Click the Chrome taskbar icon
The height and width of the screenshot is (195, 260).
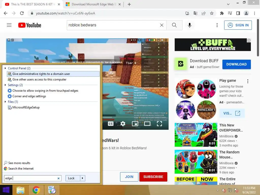36,190
